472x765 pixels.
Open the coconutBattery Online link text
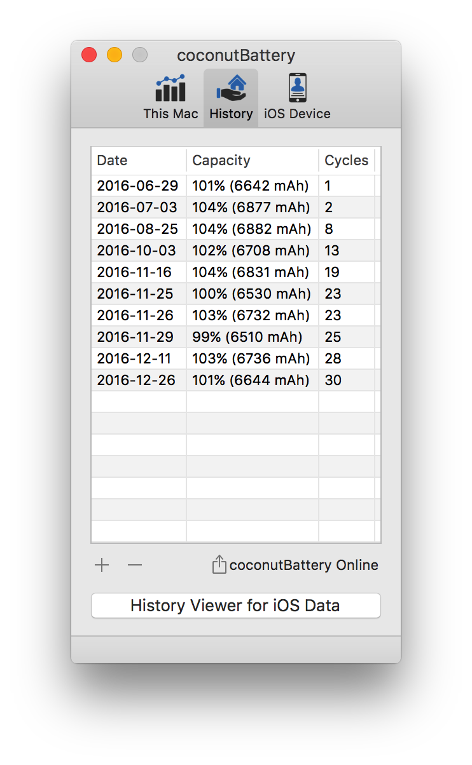pos(303,565)
